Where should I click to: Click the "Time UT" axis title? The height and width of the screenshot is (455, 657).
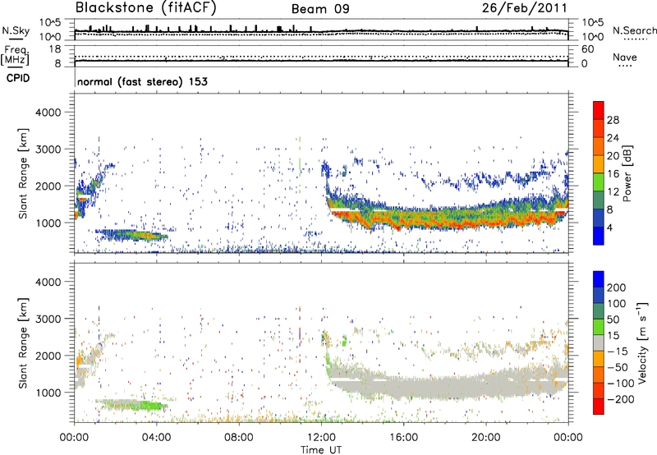pos(321,450)
